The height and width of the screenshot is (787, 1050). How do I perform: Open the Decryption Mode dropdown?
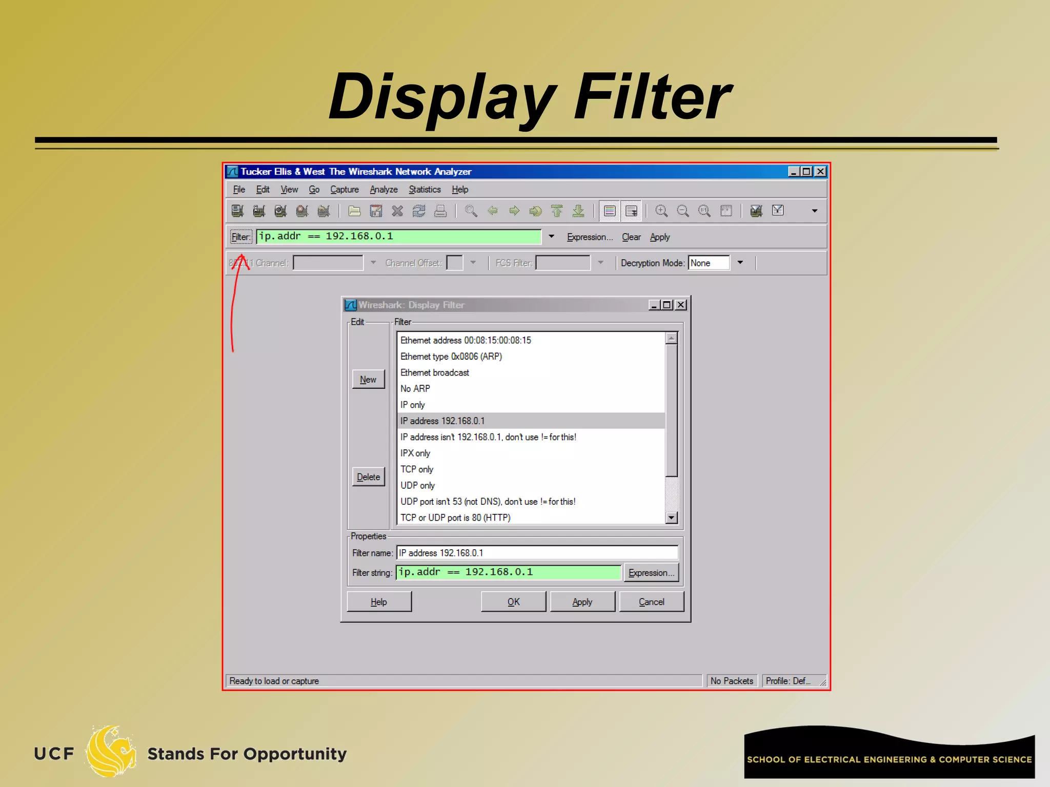click(740, 263)
